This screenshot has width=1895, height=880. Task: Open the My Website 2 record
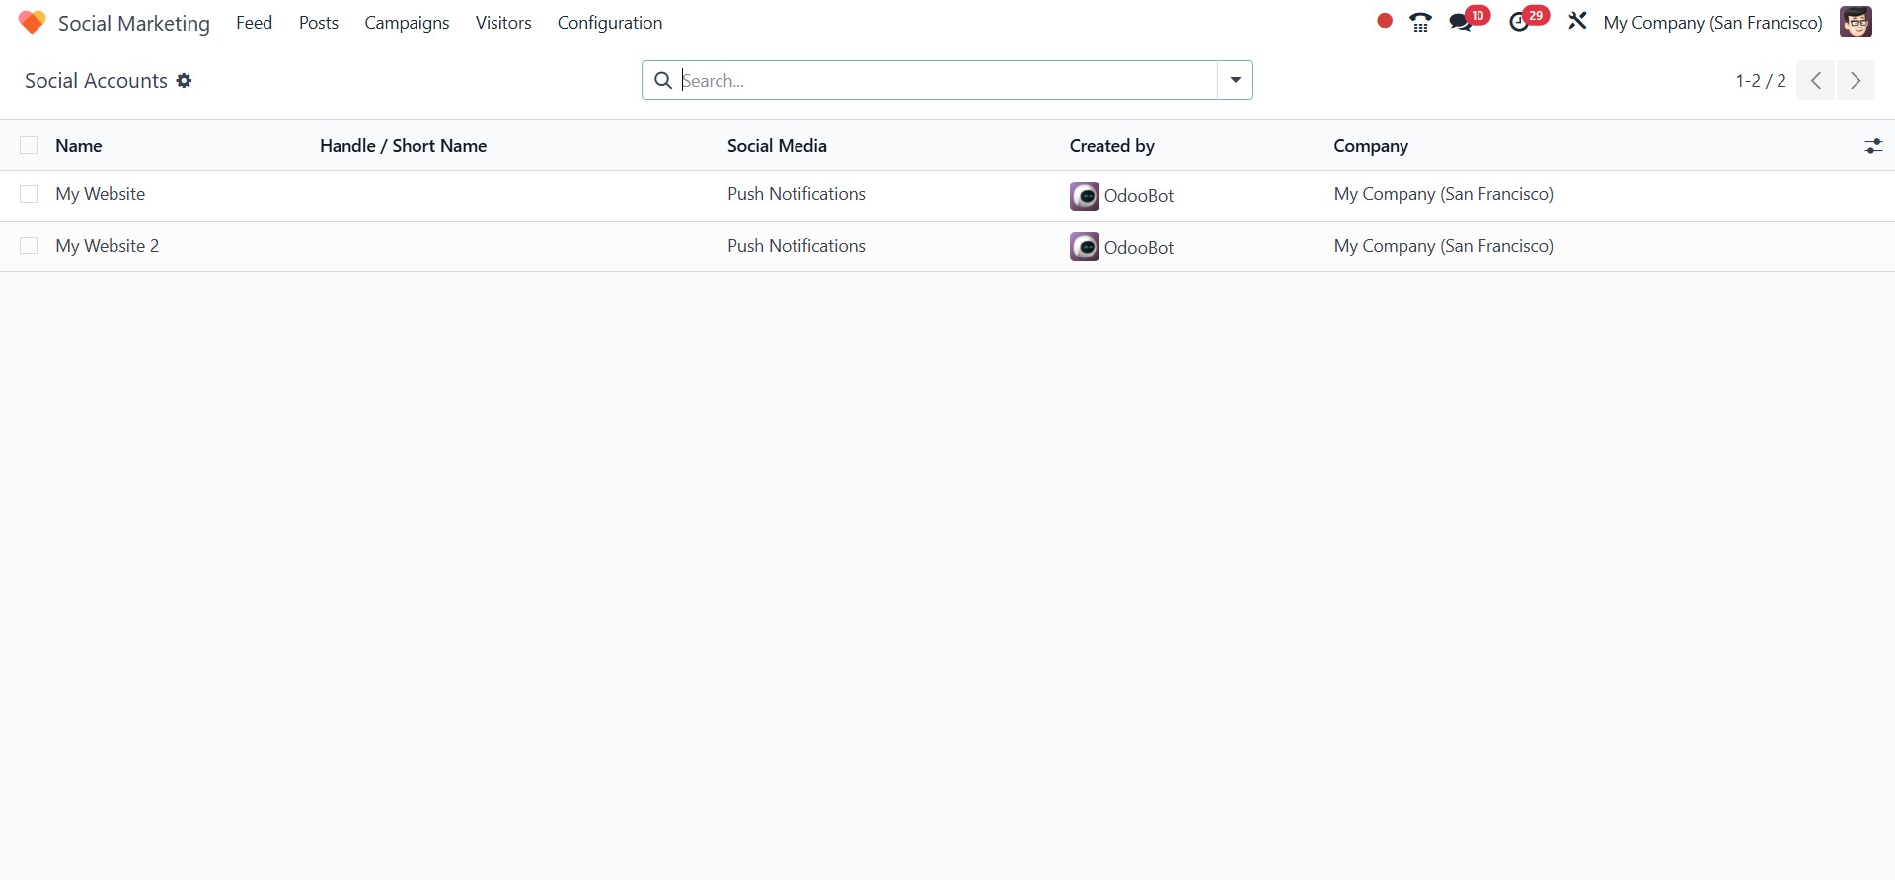pos(108,246)
